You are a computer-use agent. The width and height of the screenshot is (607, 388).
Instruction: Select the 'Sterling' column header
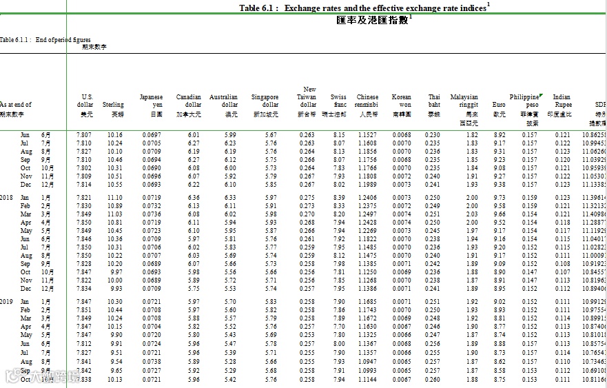(113, 105)
